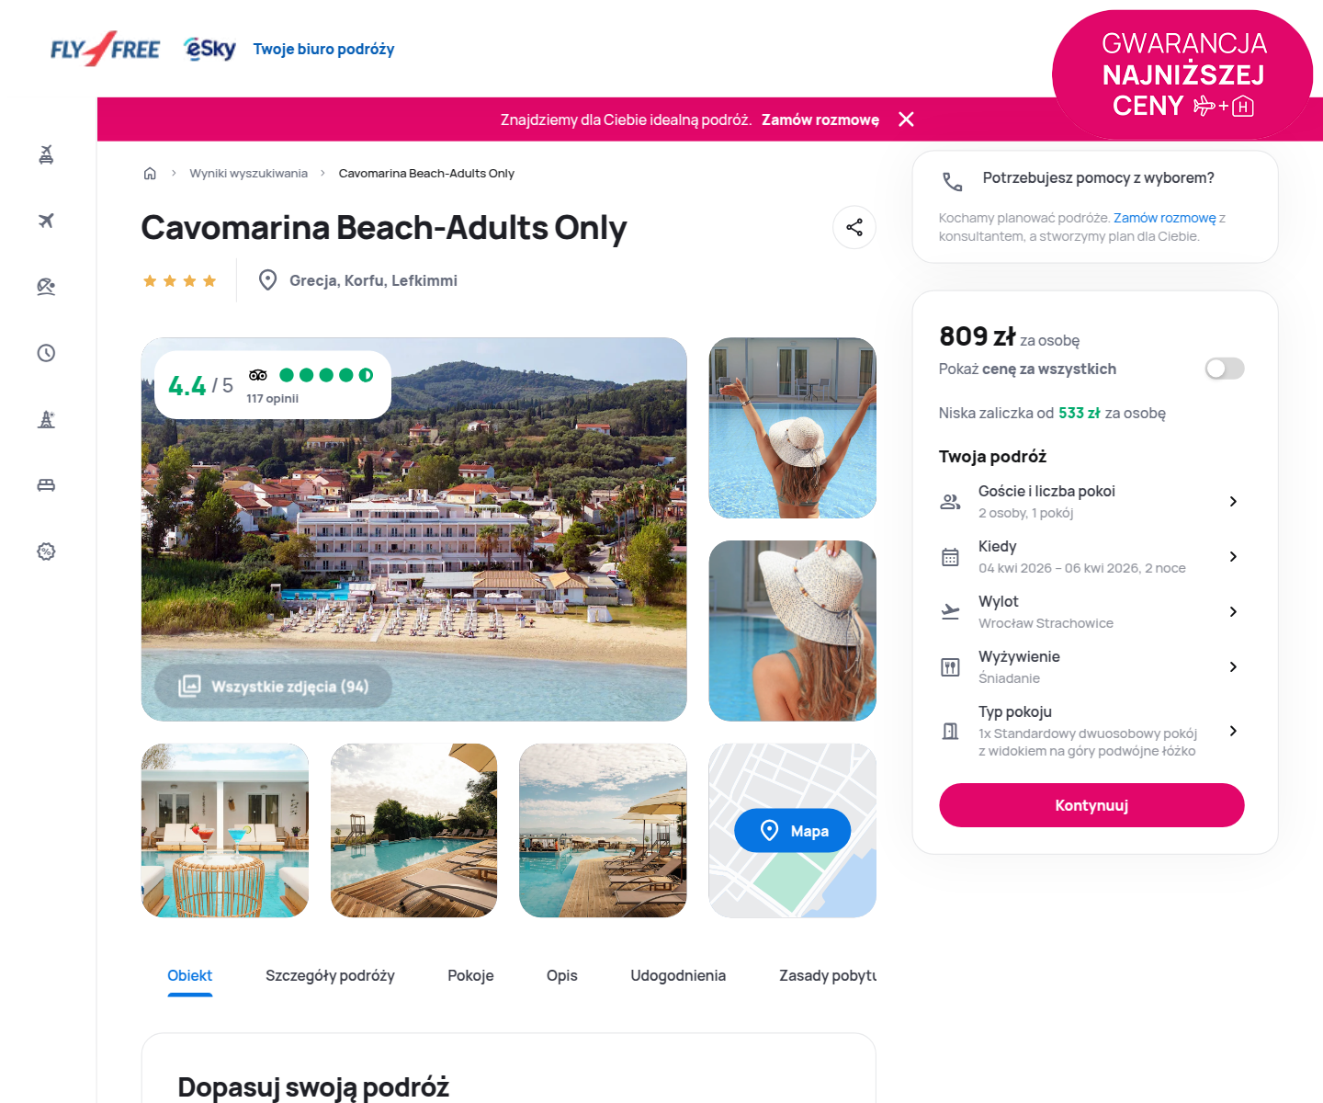Open the beach umbrella holidays icon
This screenshot has width=1323, height=1103.
46,287
